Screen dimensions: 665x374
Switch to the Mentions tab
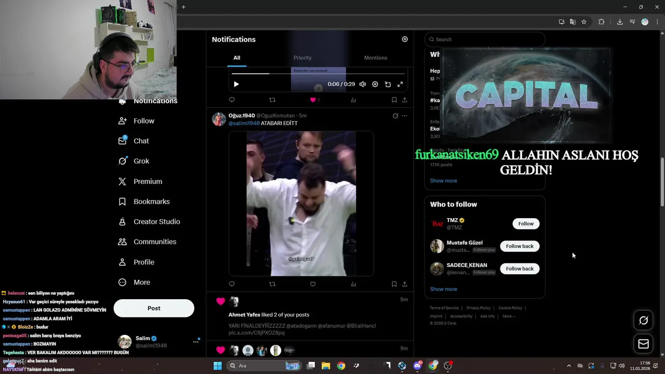coord(376,58)
